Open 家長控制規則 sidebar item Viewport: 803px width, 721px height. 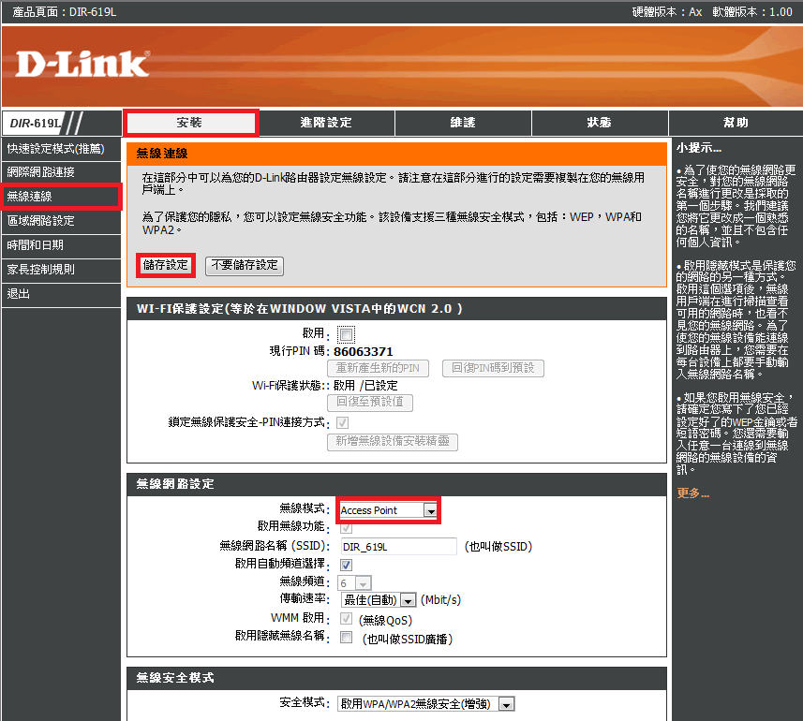coord(61,269)
